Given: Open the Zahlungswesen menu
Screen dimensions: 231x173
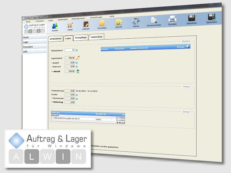Looking at the screenshot, I should point(78,18).
